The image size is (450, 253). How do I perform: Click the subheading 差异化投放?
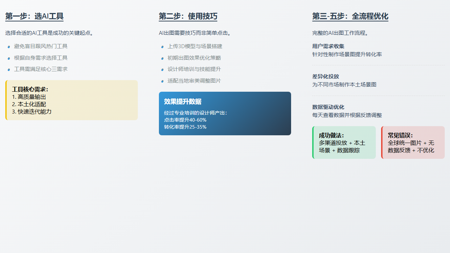tap(326, 76)
